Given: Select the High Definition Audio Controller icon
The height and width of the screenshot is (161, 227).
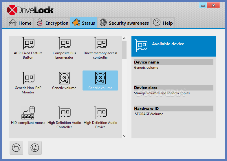Looking at the screenshot, I should click(64, 113).
